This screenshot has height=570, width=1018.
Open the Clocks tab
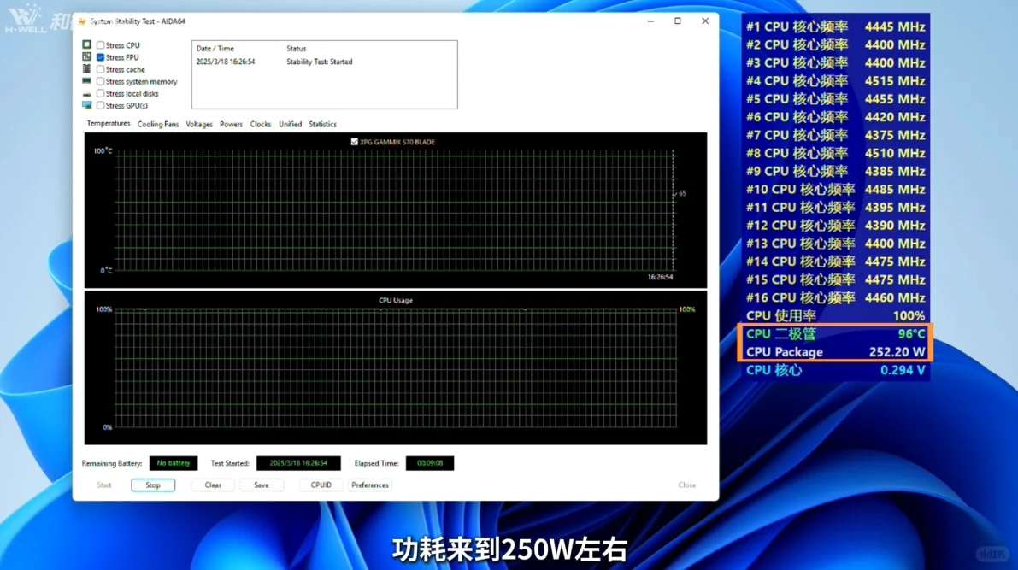tap(261, 124)
